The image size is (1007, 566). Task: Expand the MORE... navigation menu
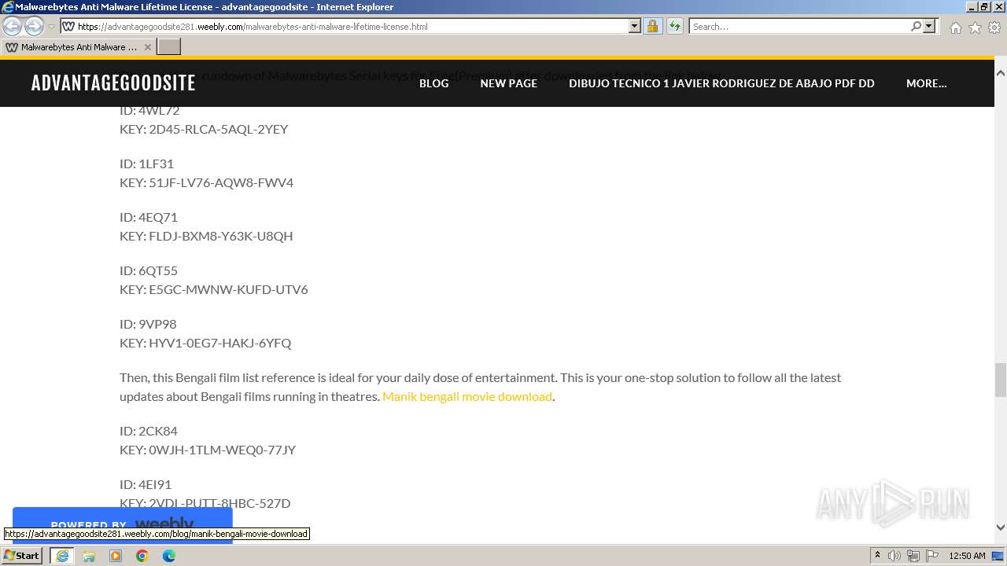[926, 83]
